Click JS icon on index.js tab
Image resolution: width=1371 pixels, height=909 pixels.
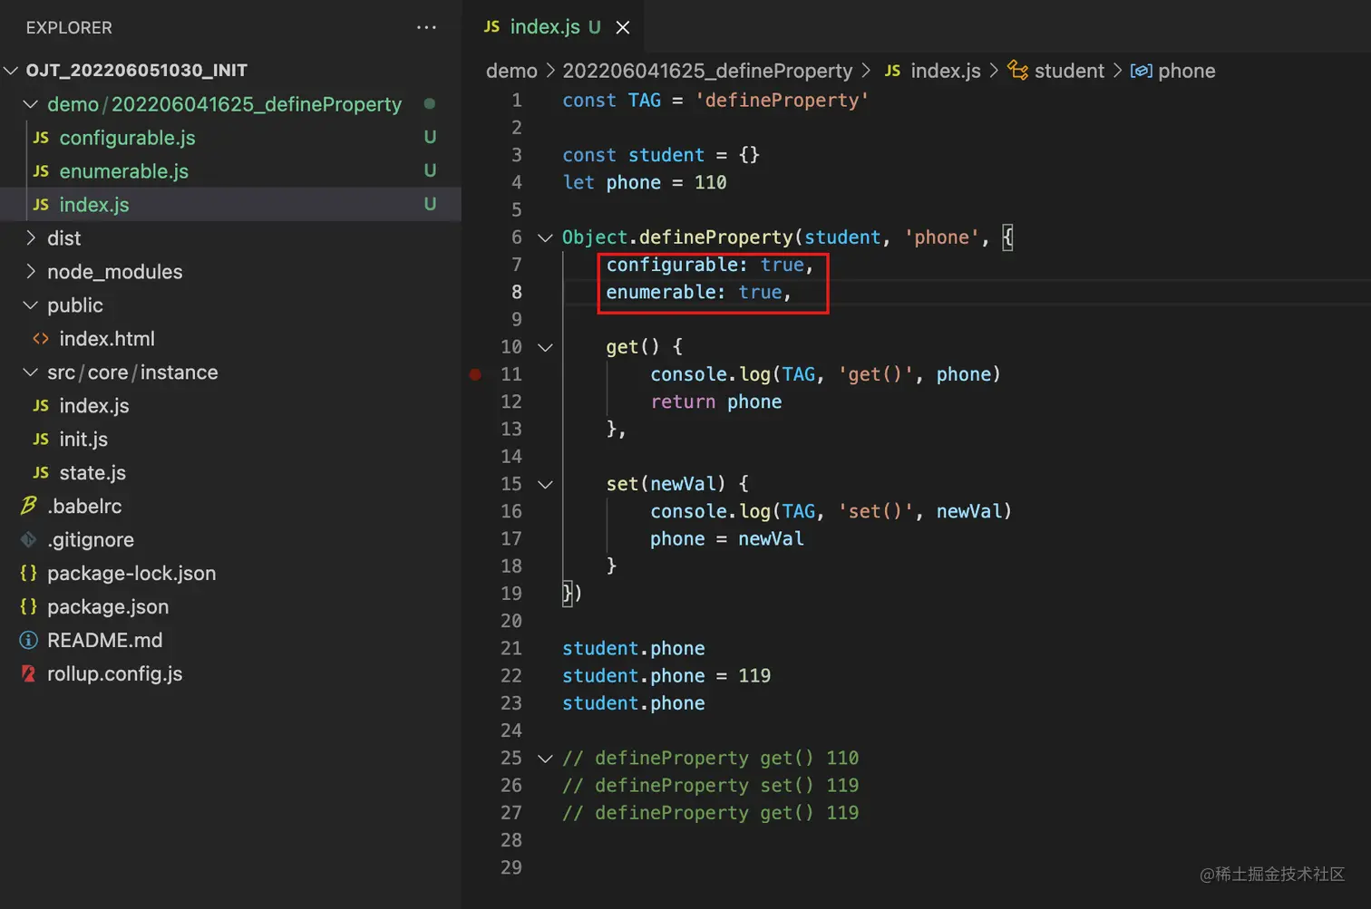click(x=491, y=27)
